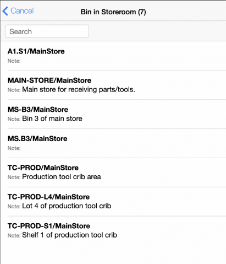Pick the MS.B3/MainStore bin
This screenshot has height=264, width=226.
coord(117,143)
